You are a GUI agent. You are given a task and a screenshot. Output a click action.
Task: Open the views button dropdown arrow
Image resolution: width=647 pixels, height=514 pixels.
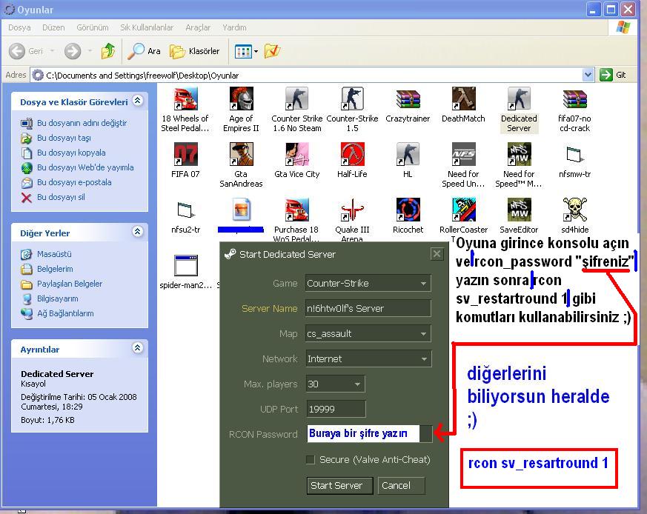coord(256,51)
